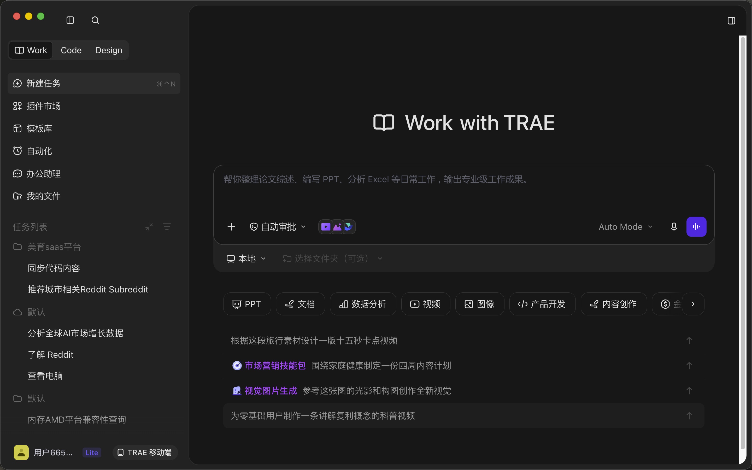Switch to the Work tab
Image resolution: width=752 pixels, height=470 pixels.
click(x=31, y=50)
